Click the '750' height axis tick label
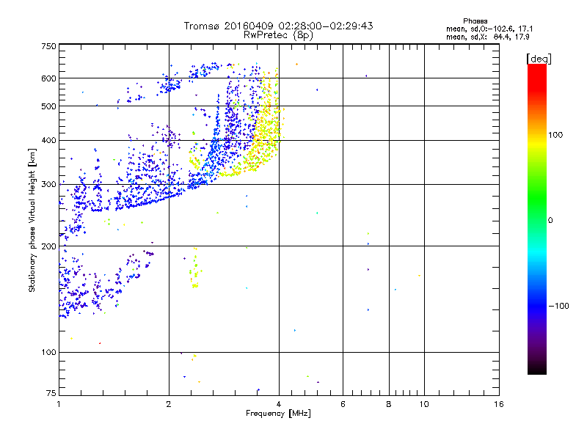 click(x=48, y=46)
